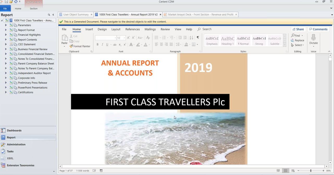334x175 pixels.
Task: Decrease font size with A-down icon
Action: (133, 38)
